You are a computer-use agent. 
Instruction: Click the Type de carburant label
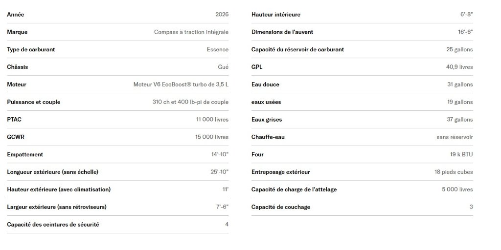click(31, 49)
